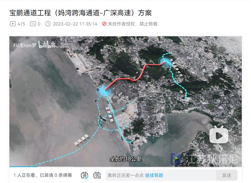Click the play count icon beside 475
Viewport: 251px width, 183px height.
tap(13, 24)
